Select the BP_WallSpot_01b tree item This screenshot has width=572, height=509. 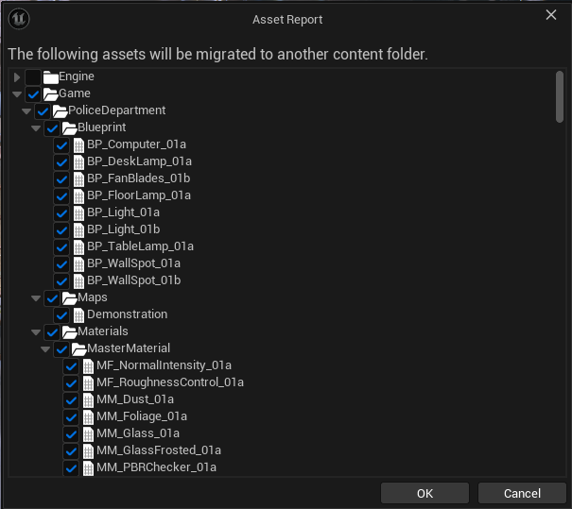(133, 280)
